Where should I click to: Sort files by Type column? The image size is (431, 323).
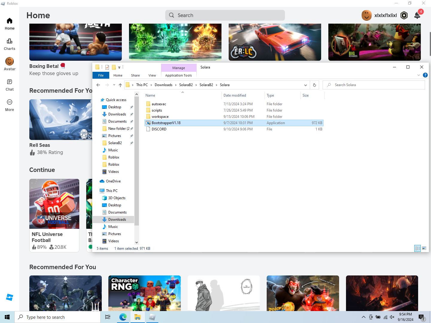[283, 95]
